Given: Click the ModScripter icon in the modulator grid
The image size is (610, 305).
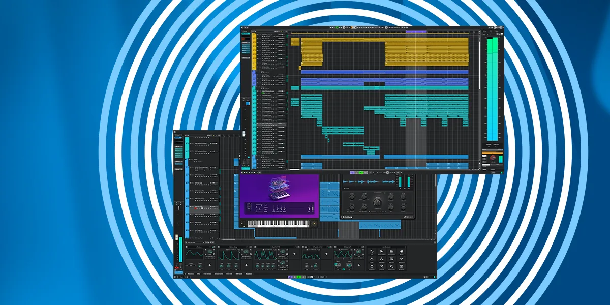Looking at the screenshot, I should pos(402,266).
